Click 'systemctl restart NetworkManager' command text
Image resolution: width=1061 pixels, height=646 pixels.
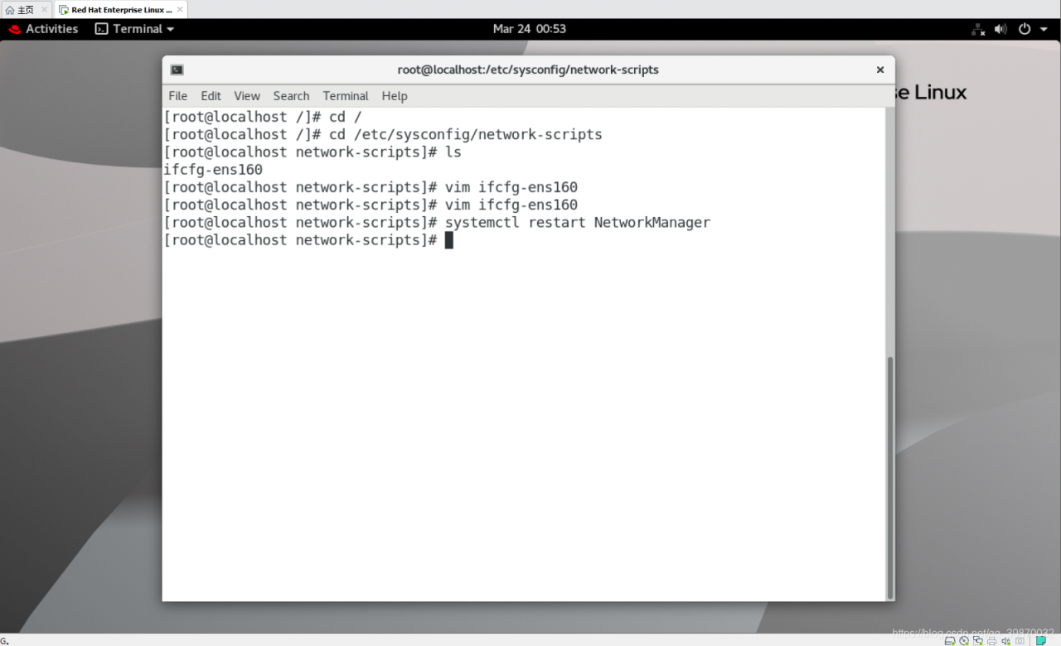pos(578,223)
